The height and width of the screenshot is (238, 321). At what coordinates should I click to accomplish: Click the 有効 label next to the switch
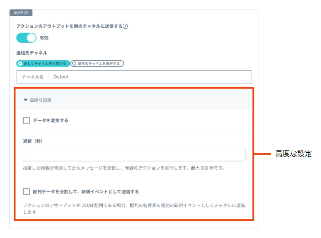pos(44,38)
